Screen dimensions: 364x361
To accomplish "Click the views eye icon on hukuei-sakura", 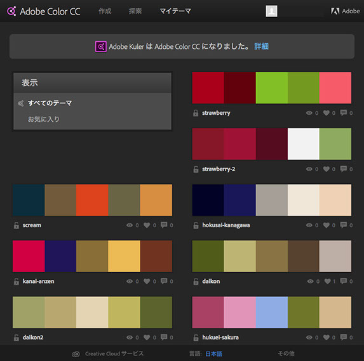I will coord(309,338).
